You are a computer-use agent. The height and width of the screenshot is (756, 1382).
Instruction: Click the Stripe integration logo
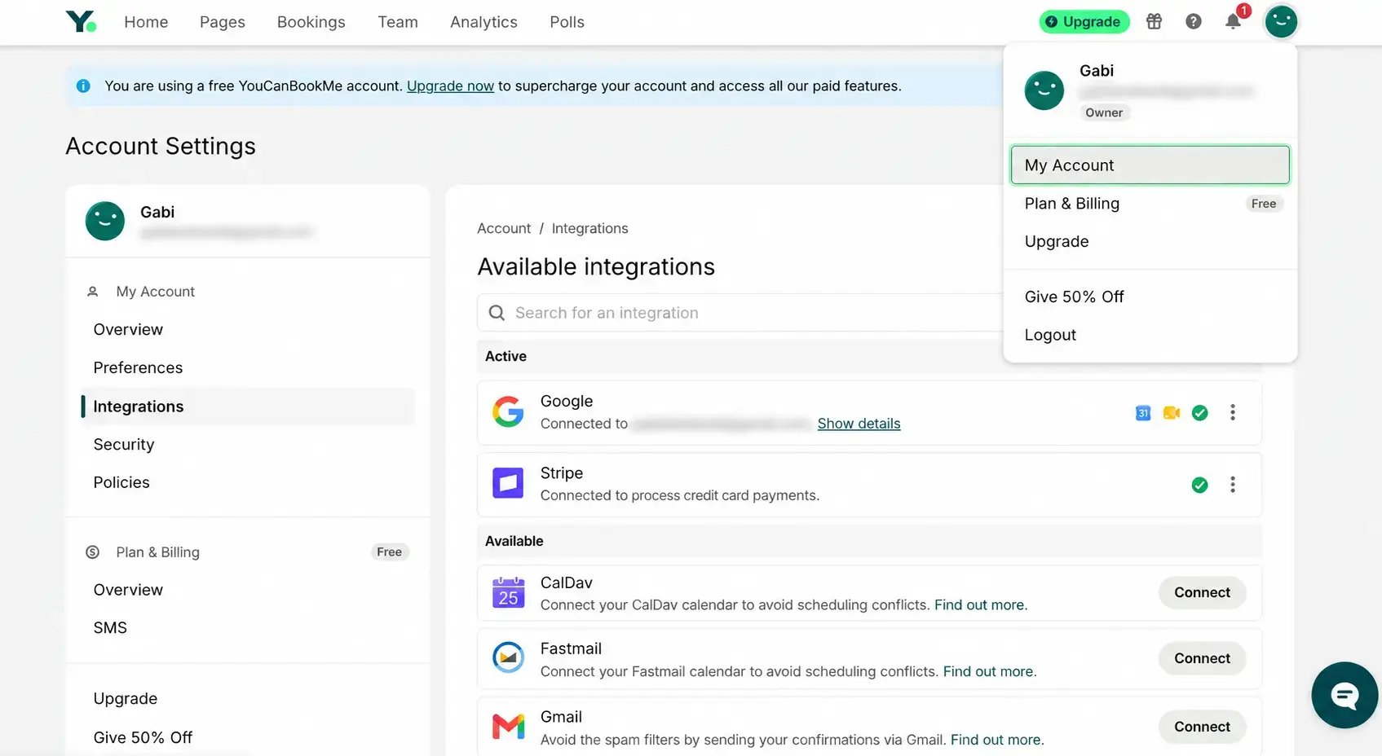point(508,483)
